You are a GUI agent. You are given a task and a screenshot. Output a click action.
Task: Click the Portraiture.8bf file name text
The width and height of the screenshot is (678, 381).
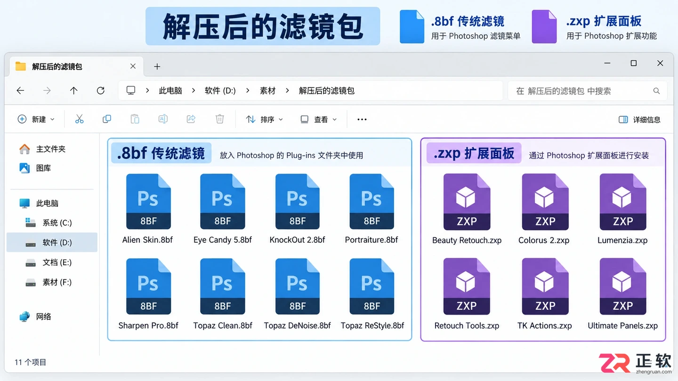pos(371,240)
